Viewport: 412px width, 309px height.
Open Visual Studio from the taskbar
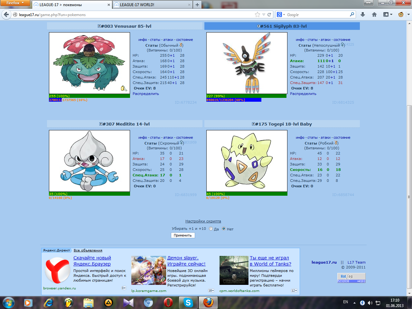[x=128, y=303]
